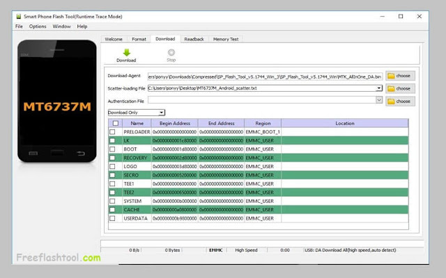Click the green Download arrow icon
Image resolution: width=446 pixels, height=278 pixels.
127,53
